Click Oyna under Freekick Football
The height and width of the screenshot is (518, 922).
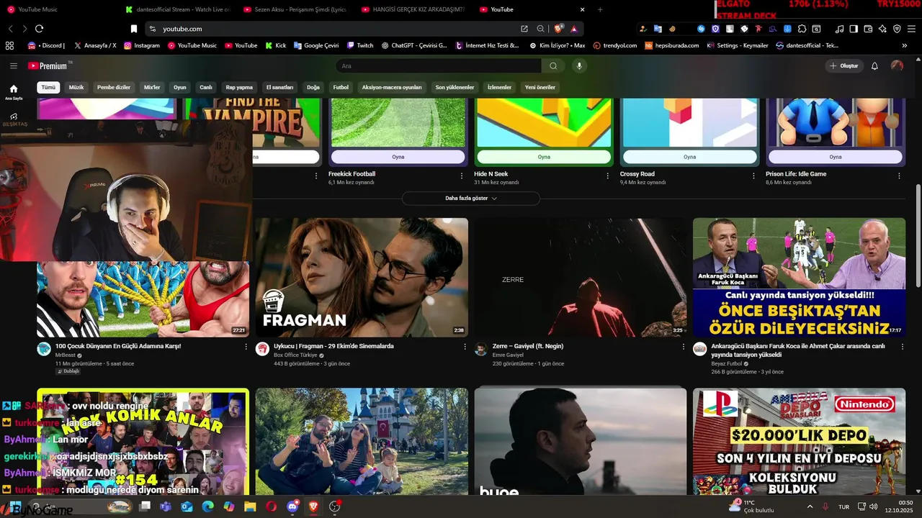pyautogui.click(x=398, y=157)
